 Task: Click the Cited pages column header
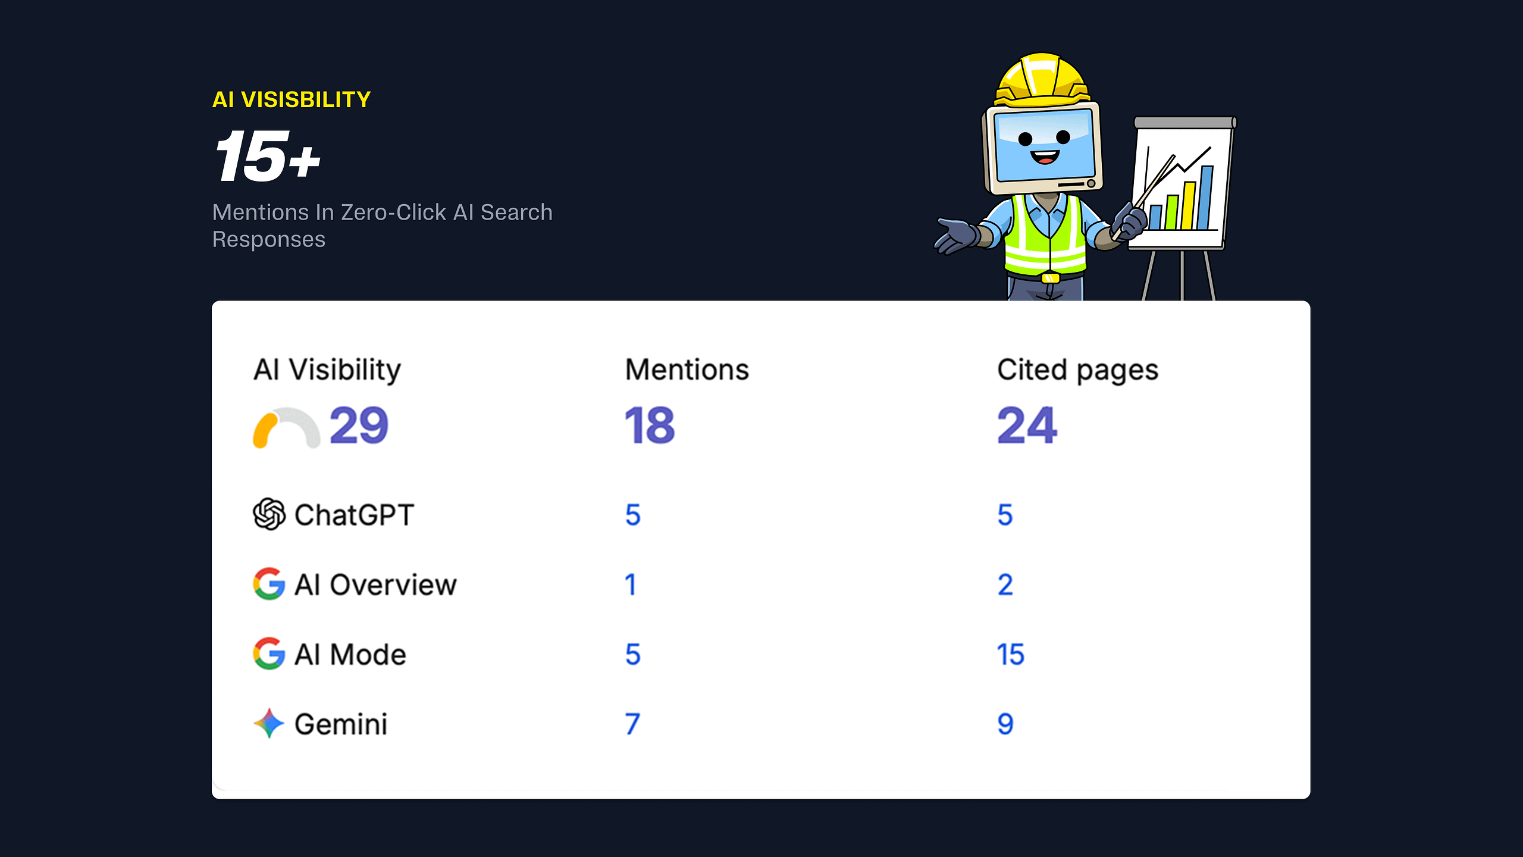[1078, 371]
